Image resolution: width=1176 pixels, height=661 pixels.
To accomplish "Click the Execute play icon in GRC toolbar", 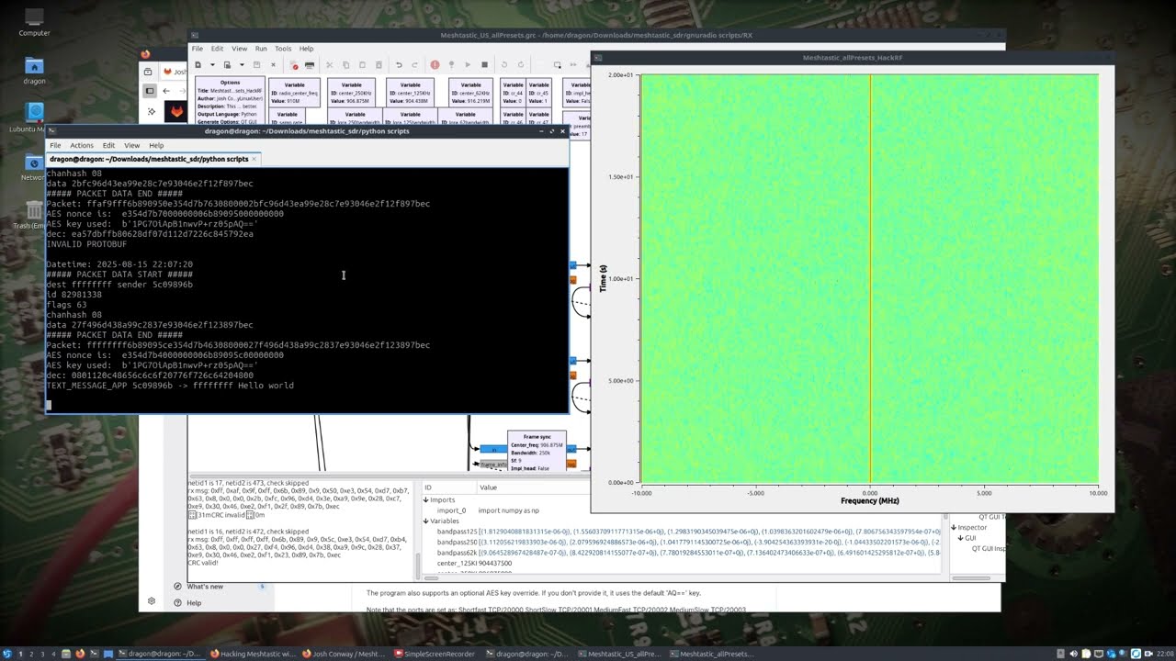I will coord(468,65).
